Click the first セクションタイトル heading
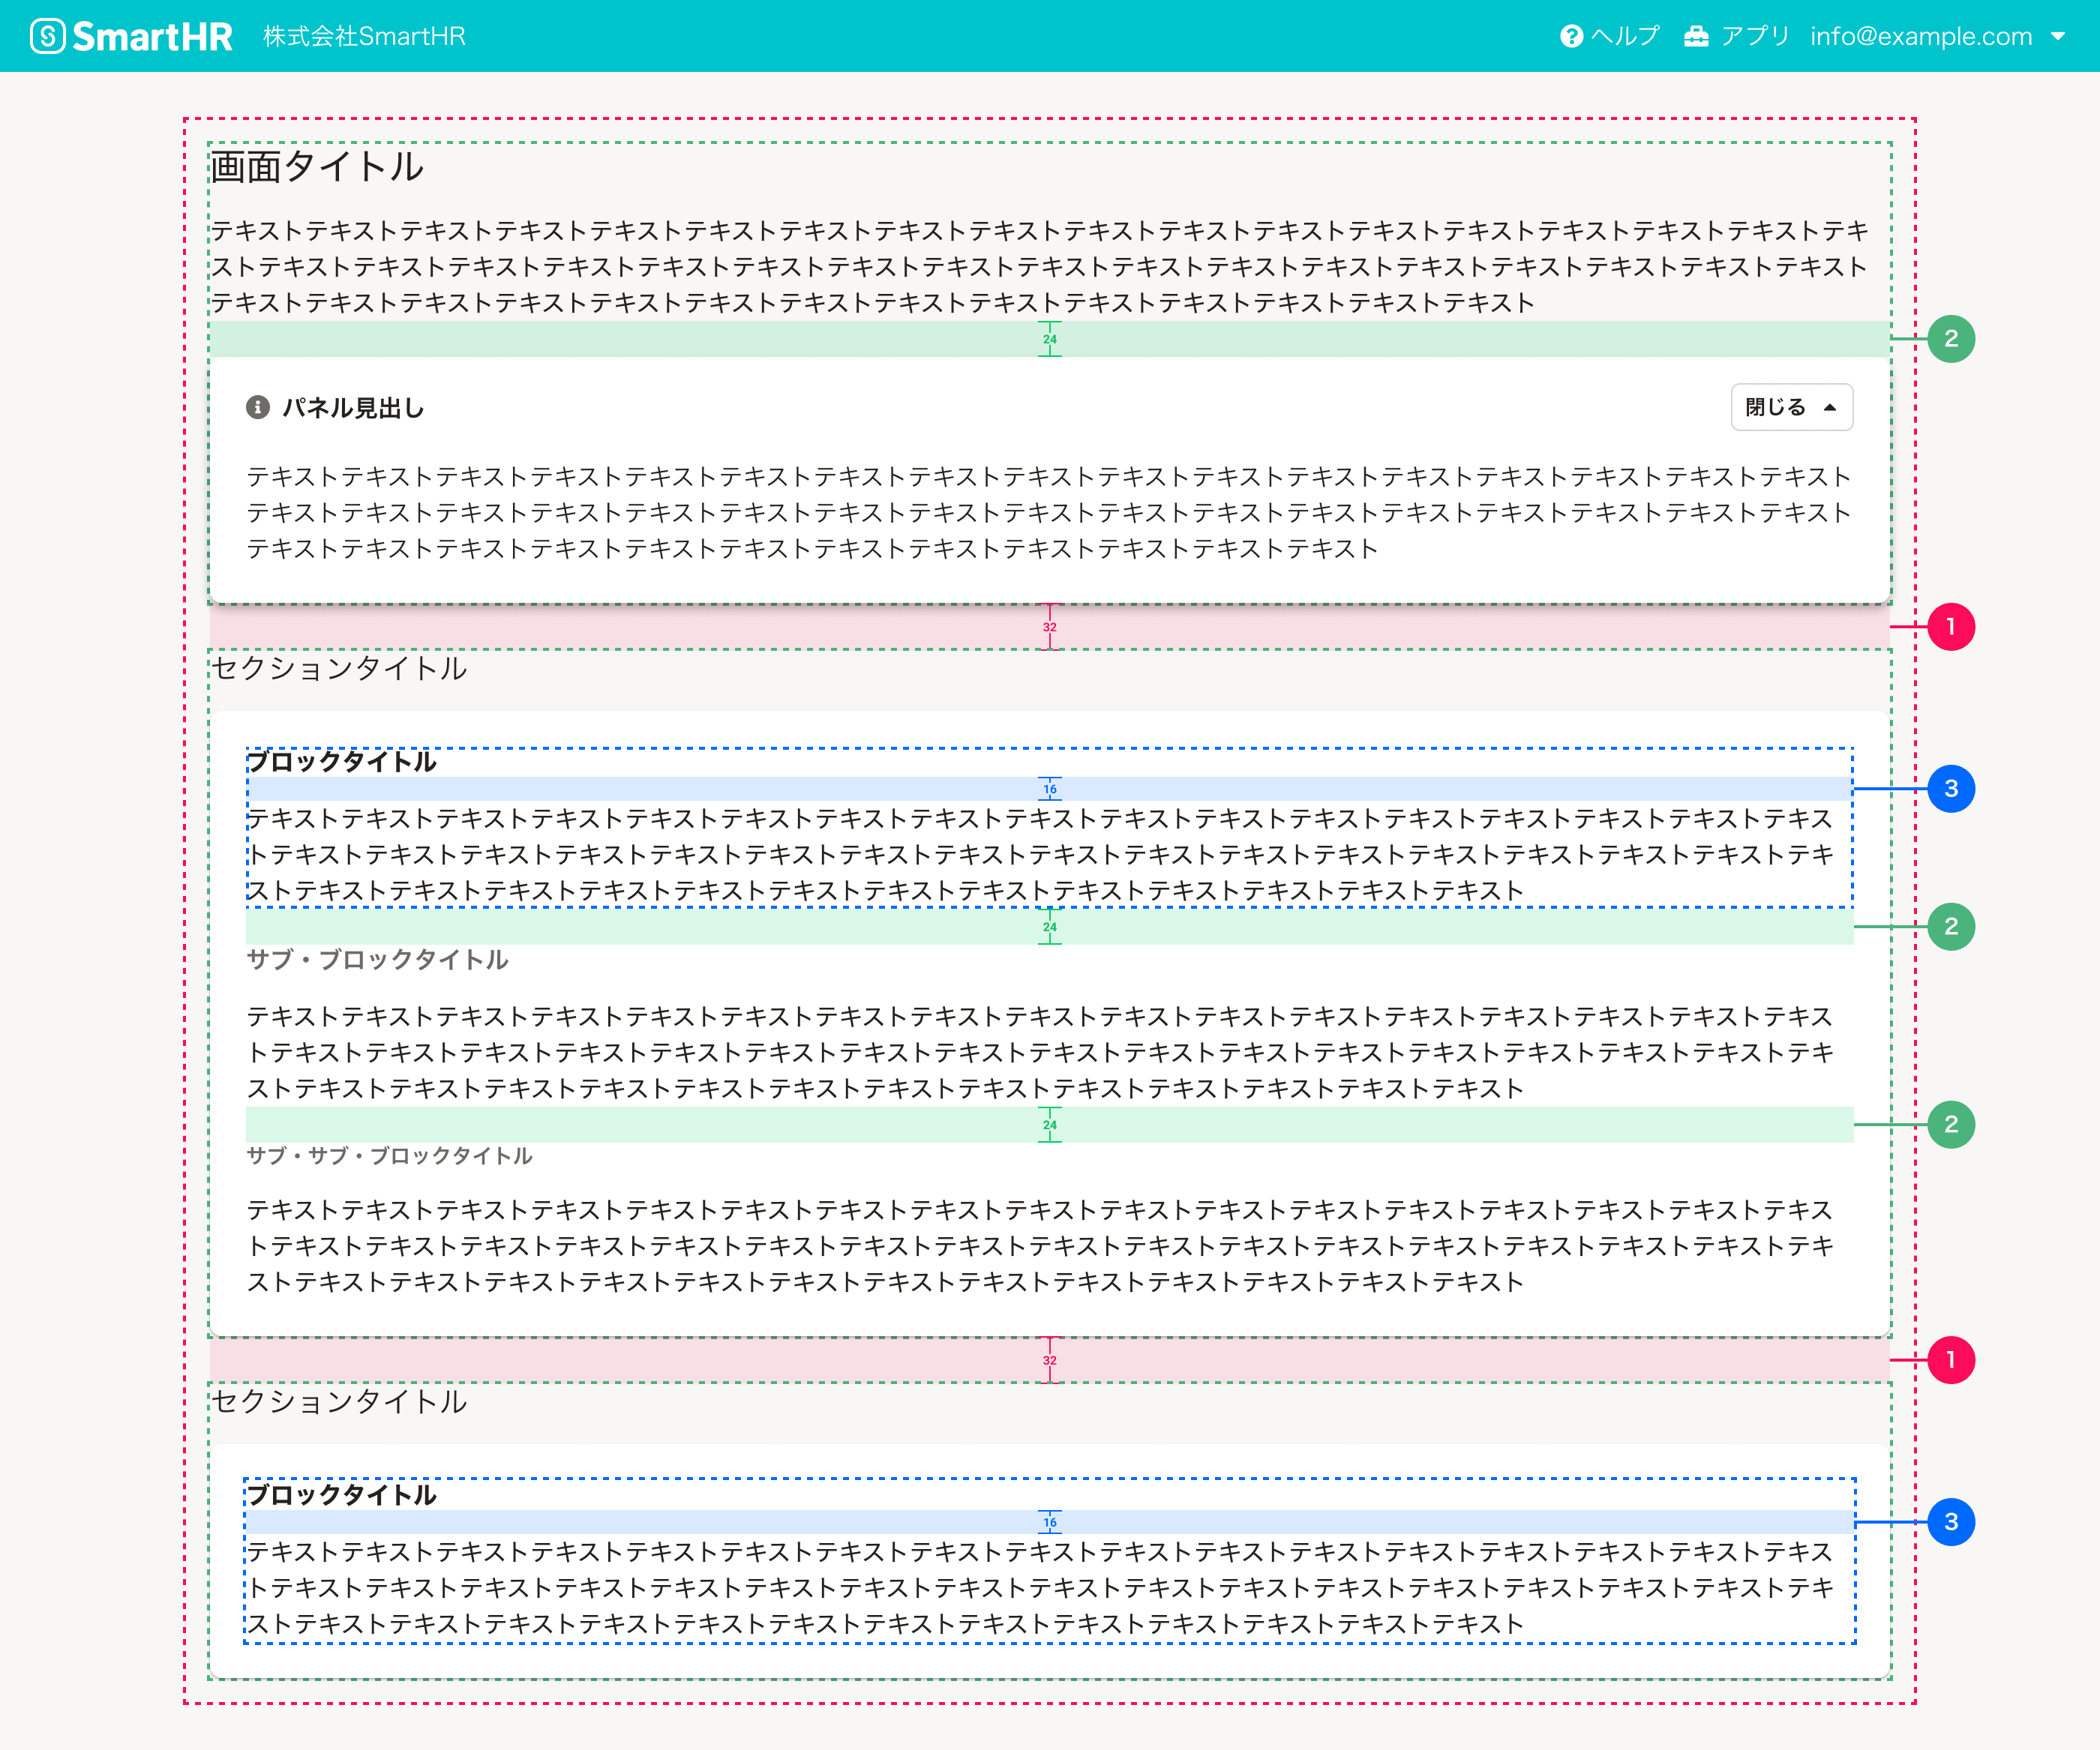The image size is (2100, 1750). coord(339,668)
